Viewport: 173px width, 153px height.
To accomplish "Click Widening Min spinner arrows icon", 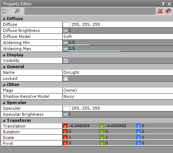I will pos(65,43).
